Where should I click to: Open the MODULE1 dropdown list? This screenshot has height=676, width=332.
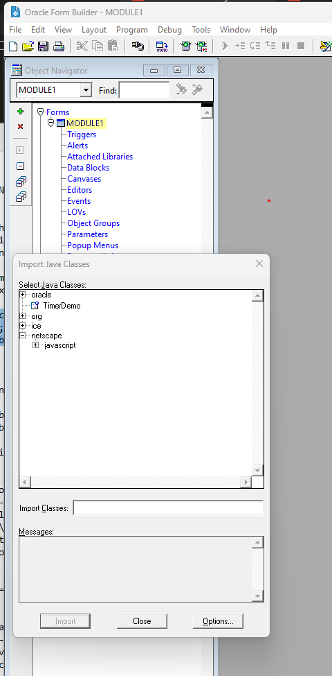[x=86, y=90]
